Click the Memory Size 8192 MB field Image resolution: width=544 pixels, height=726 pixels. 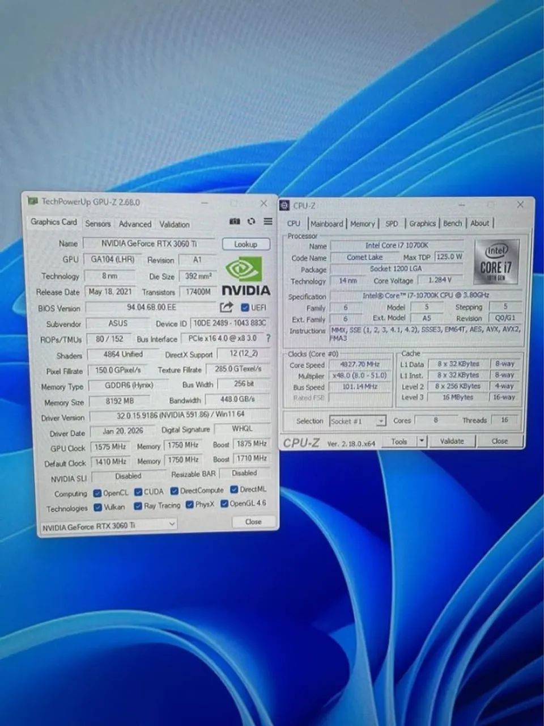pyautogui.click(x=118, y=400)
